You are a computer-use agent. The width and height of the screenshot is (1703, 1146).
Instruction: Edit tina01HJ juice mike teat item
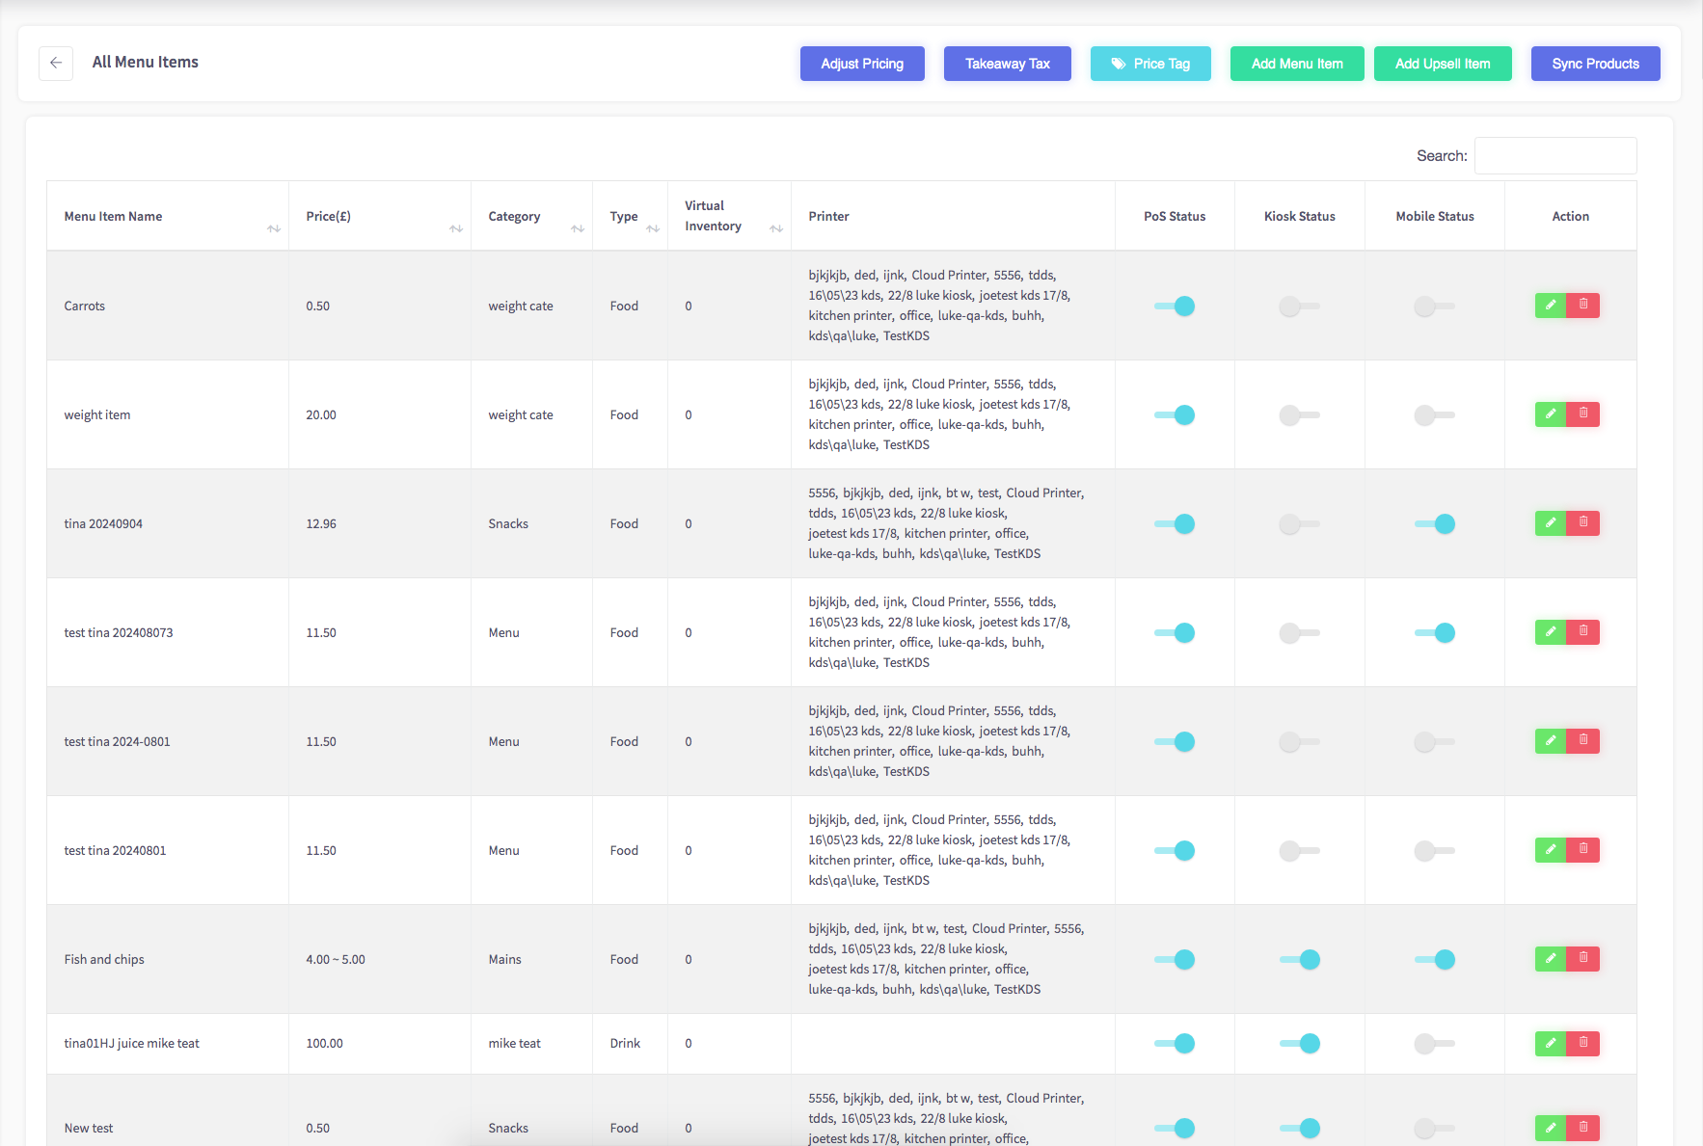[1551, 1044]
